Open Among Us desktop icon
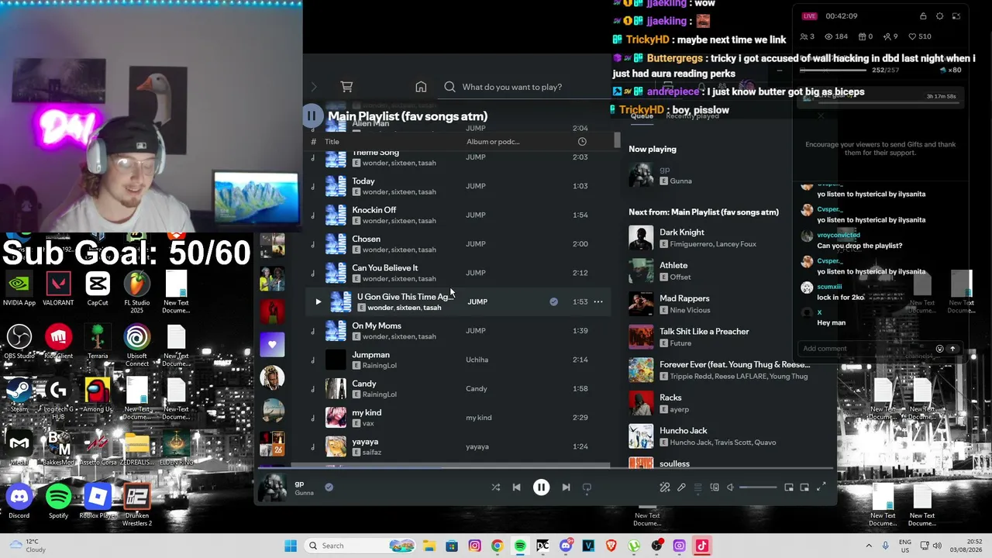The width and height of the screenshot is (992, 558). pyautogui.click(x=98, y=396)
